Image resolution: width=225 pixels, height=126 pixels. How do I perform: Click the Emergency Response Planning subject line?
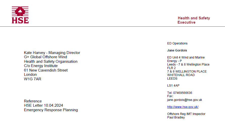[51, 110]
